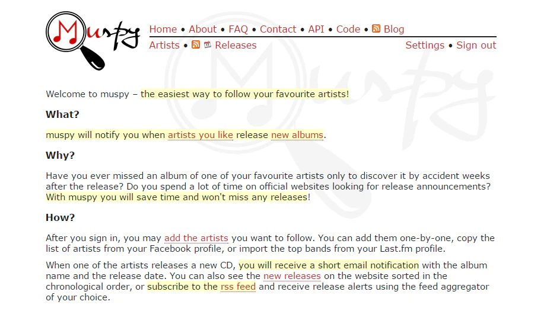Click the orange releases RSS feed icon
Image resolution: width=547 pixels, height=311 pixels.
point(196,44)
